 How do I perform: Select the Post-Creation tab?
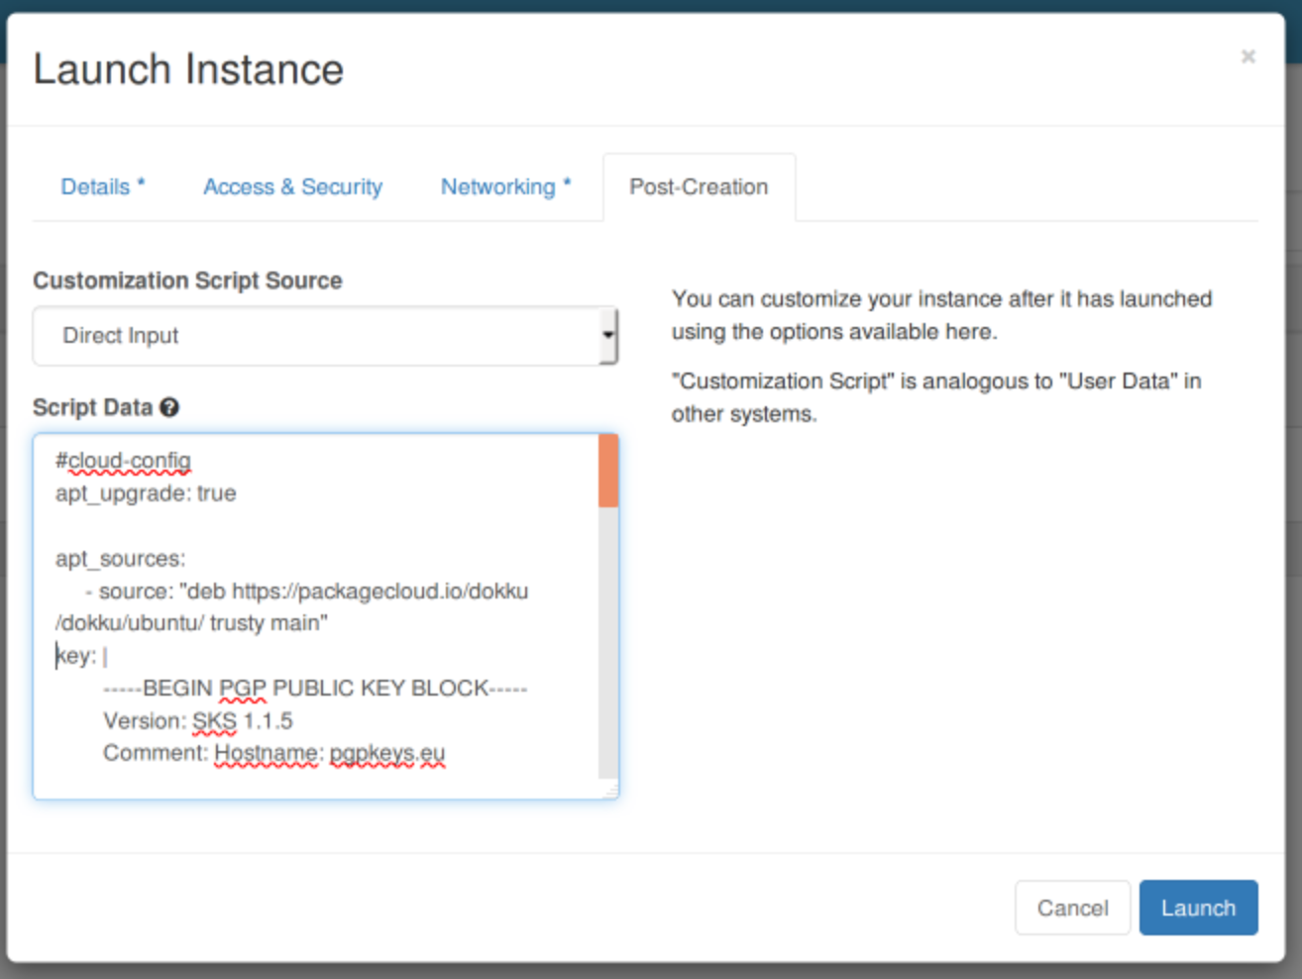[699, 186]
